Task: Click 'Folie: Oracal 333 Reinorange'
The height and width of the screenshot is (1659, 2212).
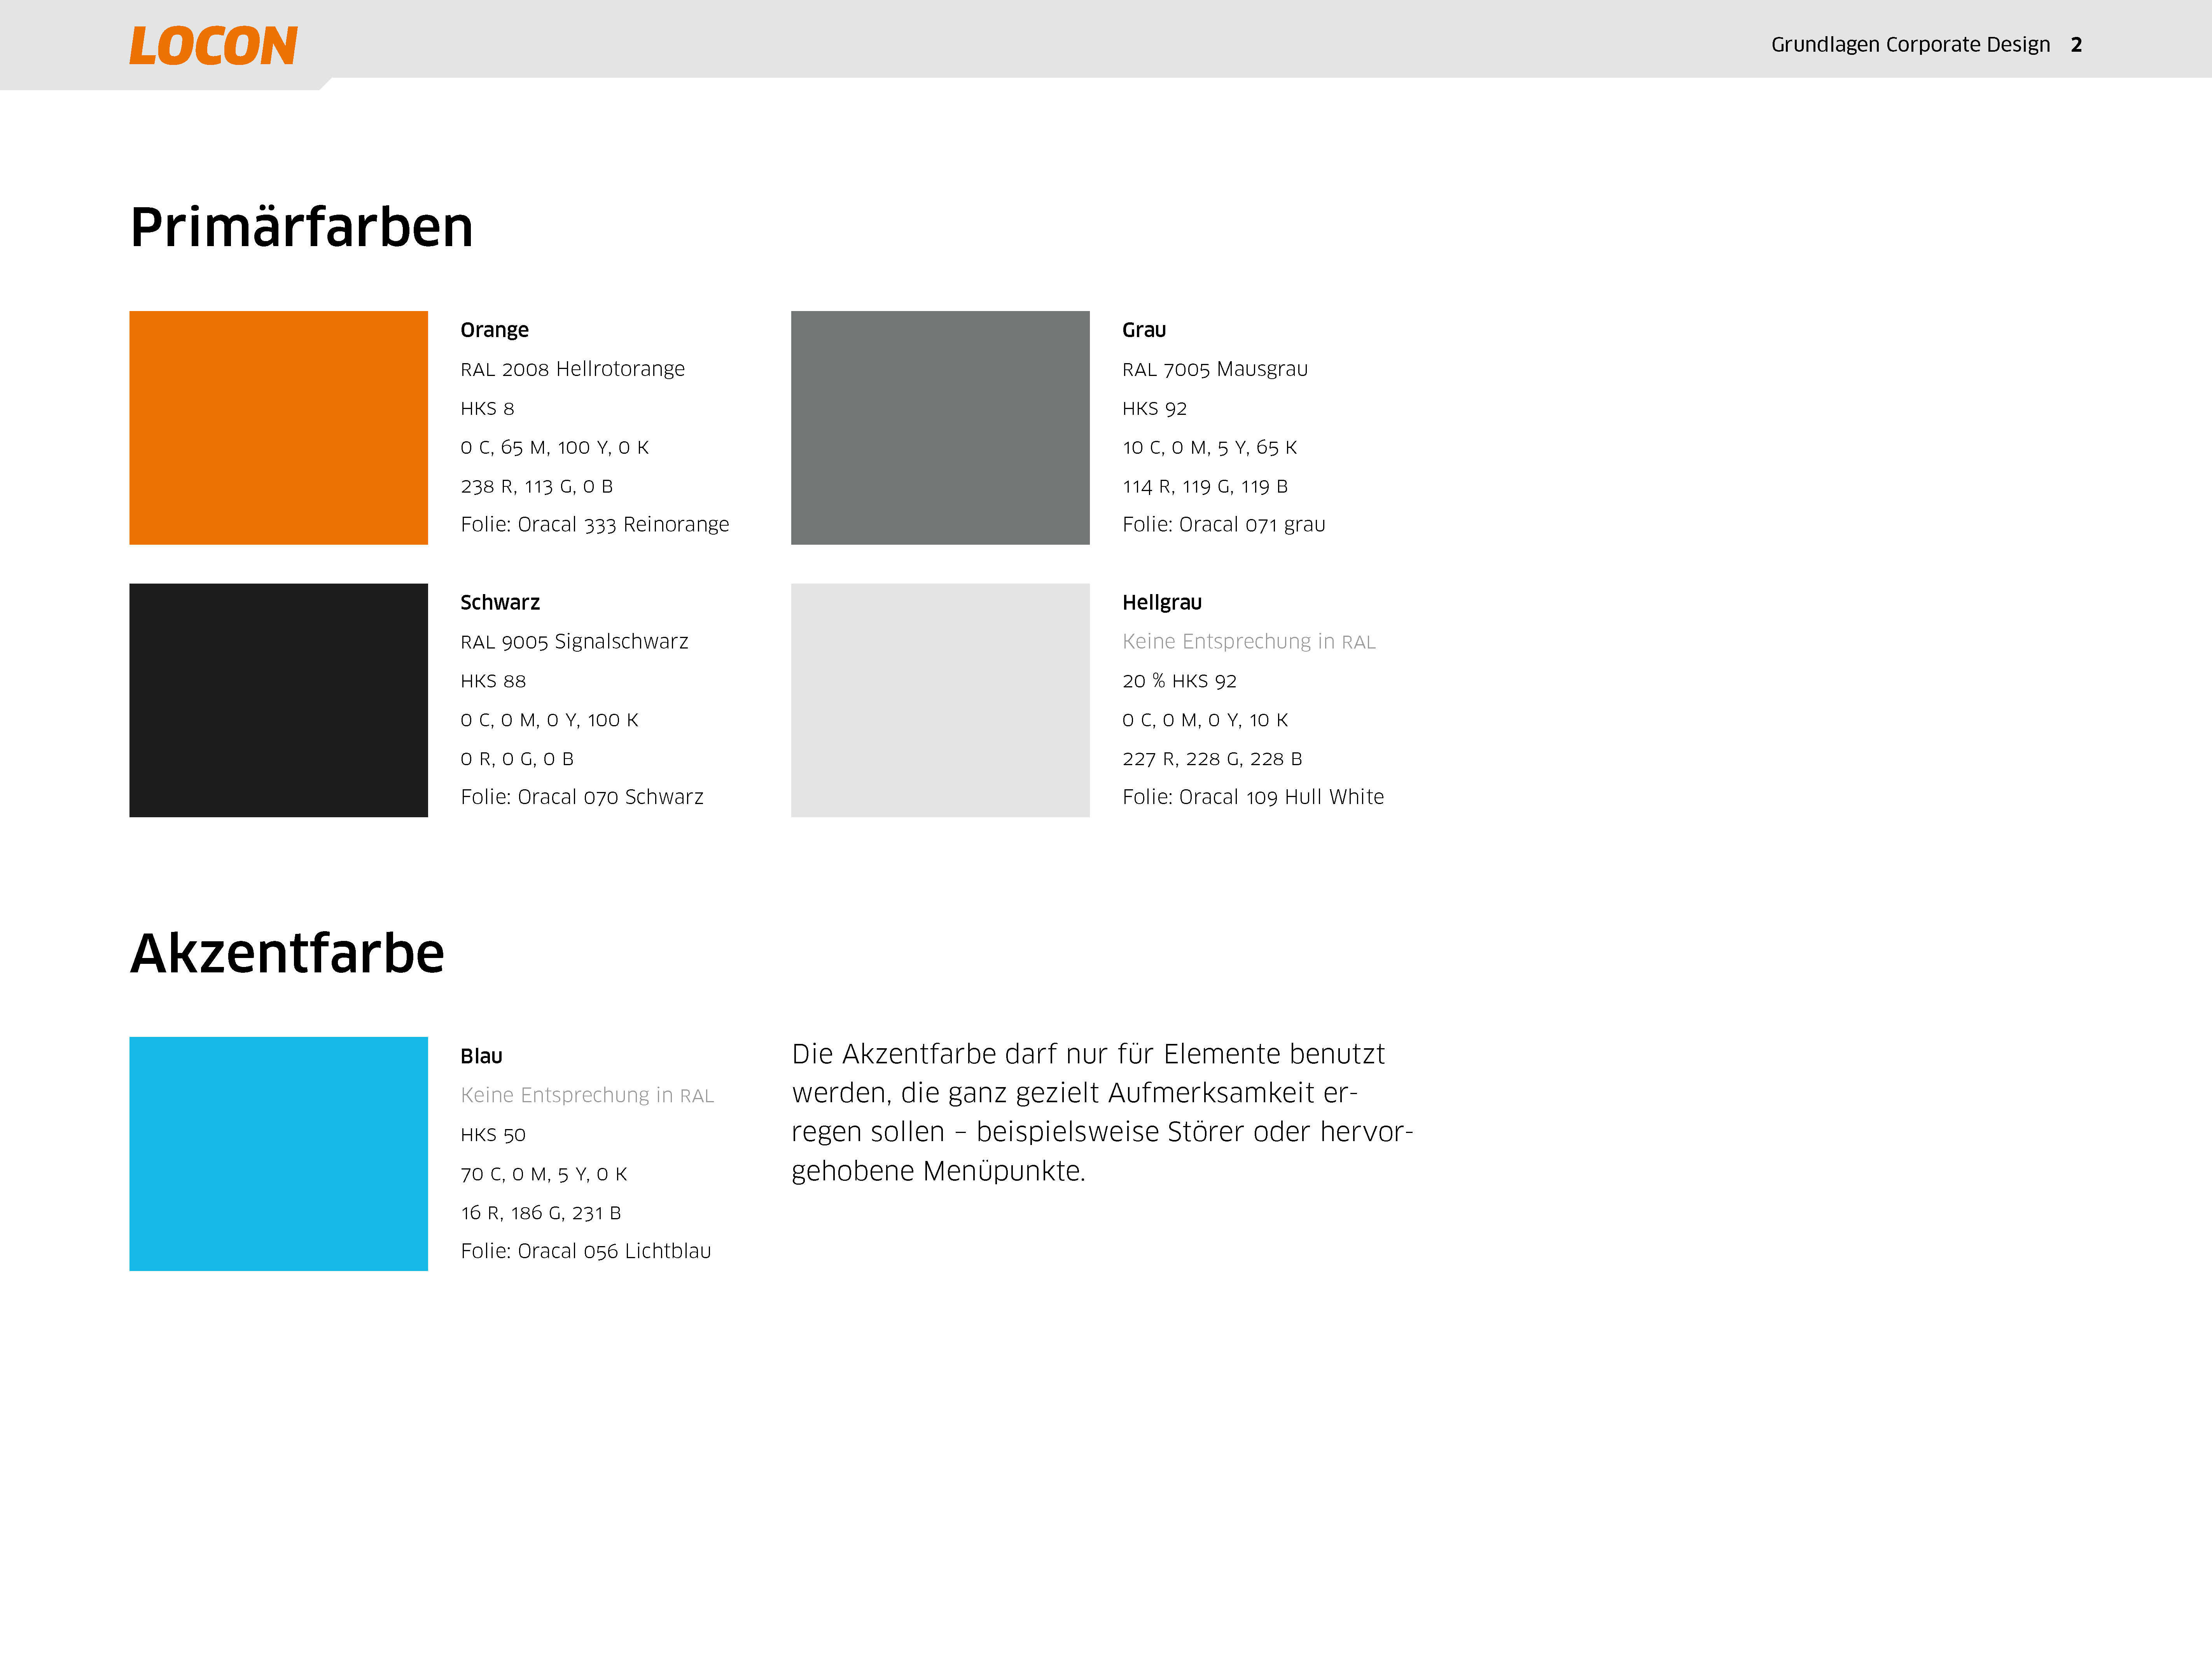Action: coord(594,525)
